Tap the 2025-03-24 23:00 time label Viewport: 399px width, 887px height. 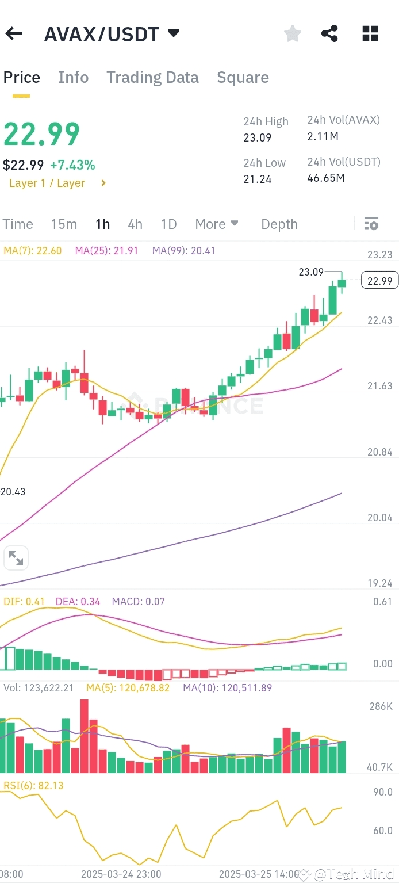[121, 874]
